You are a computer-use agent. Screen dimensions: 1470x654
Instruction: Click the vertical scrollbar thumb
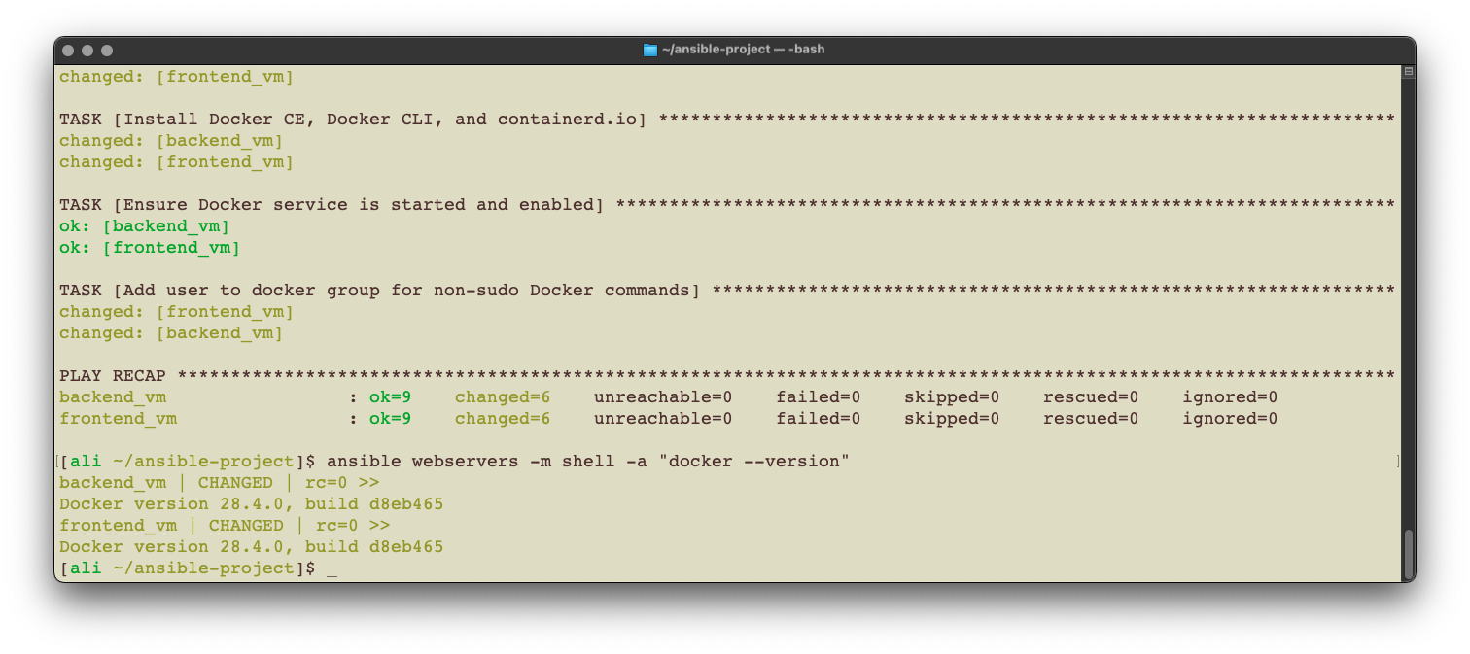coord(1408,553)
